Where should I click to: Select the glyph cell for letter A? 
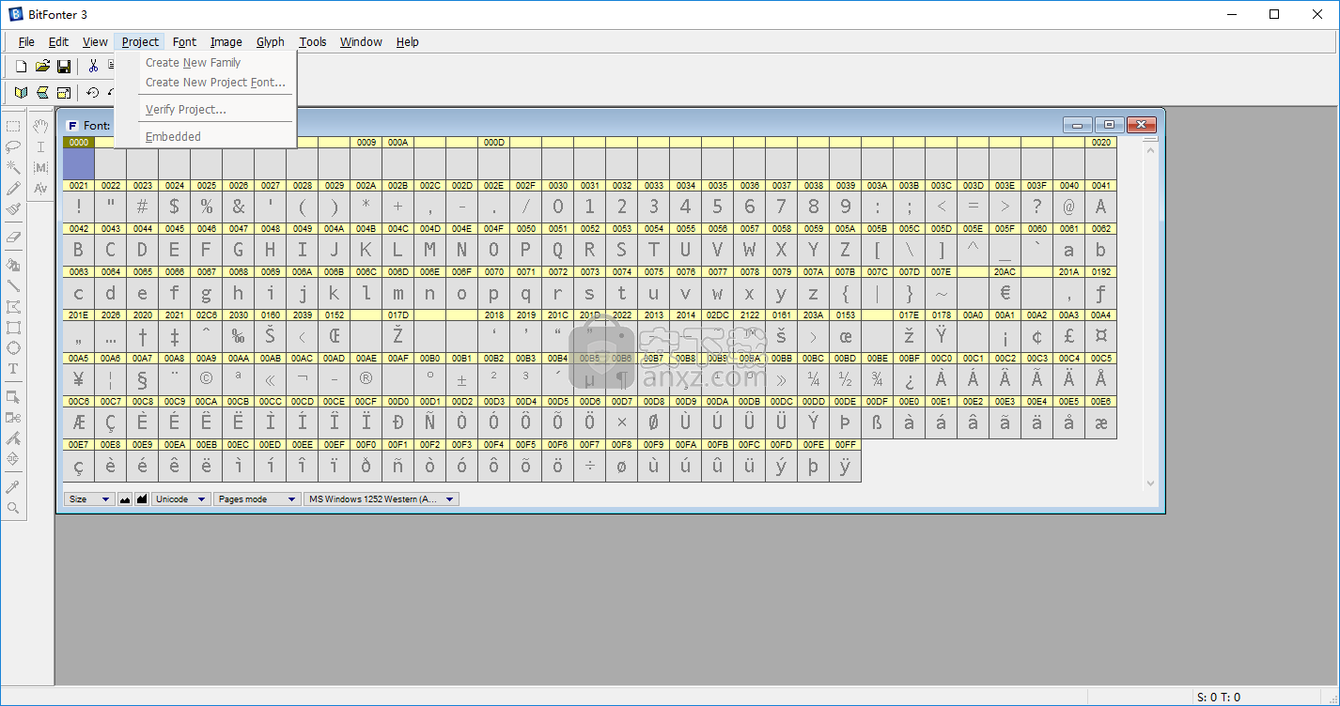[x=1100, y=207]
